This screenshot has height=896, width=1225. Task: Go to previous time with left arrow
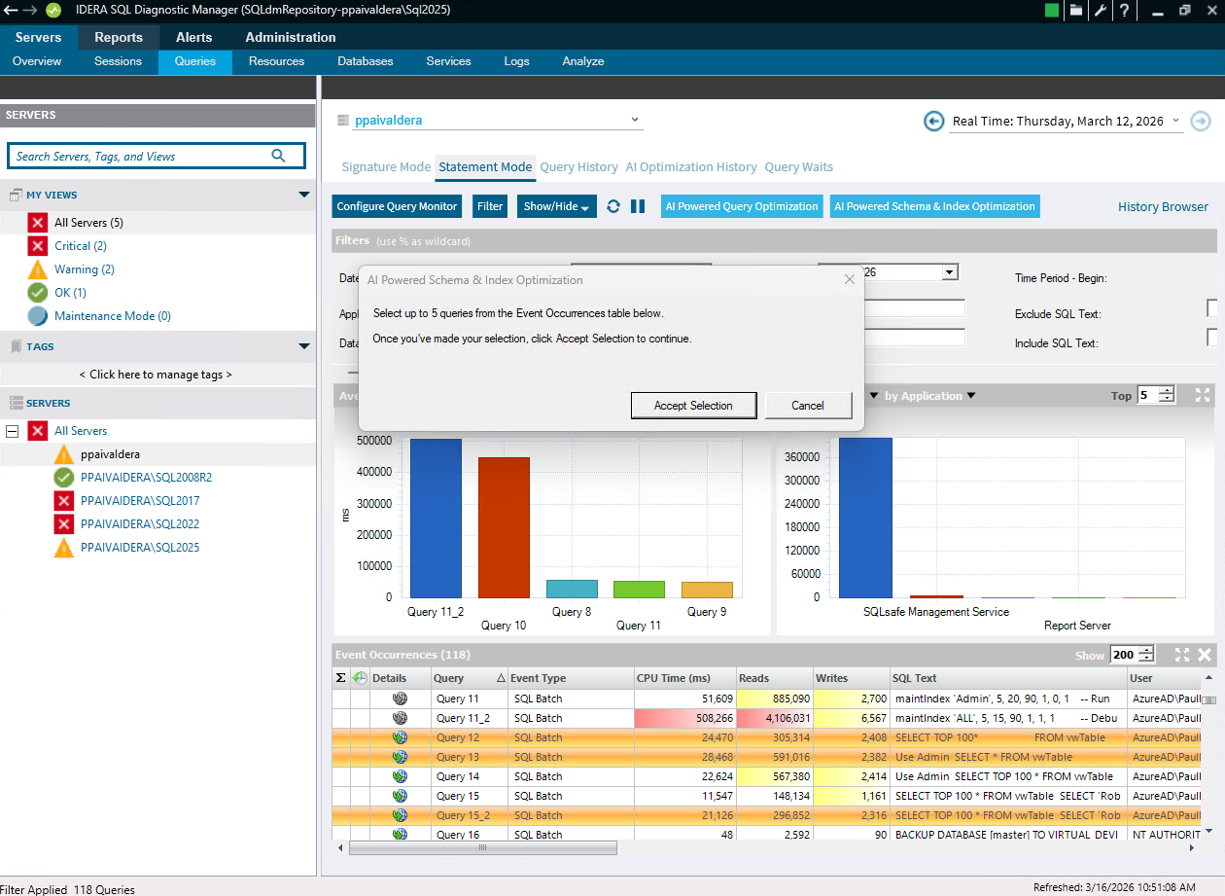[x=933, y=122]
